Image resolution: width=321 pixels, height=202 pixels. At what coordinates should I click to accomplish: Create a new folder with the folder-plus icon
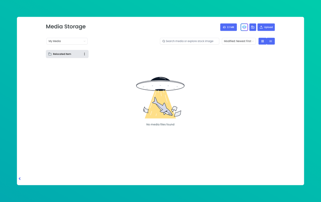tap(253, 27)
